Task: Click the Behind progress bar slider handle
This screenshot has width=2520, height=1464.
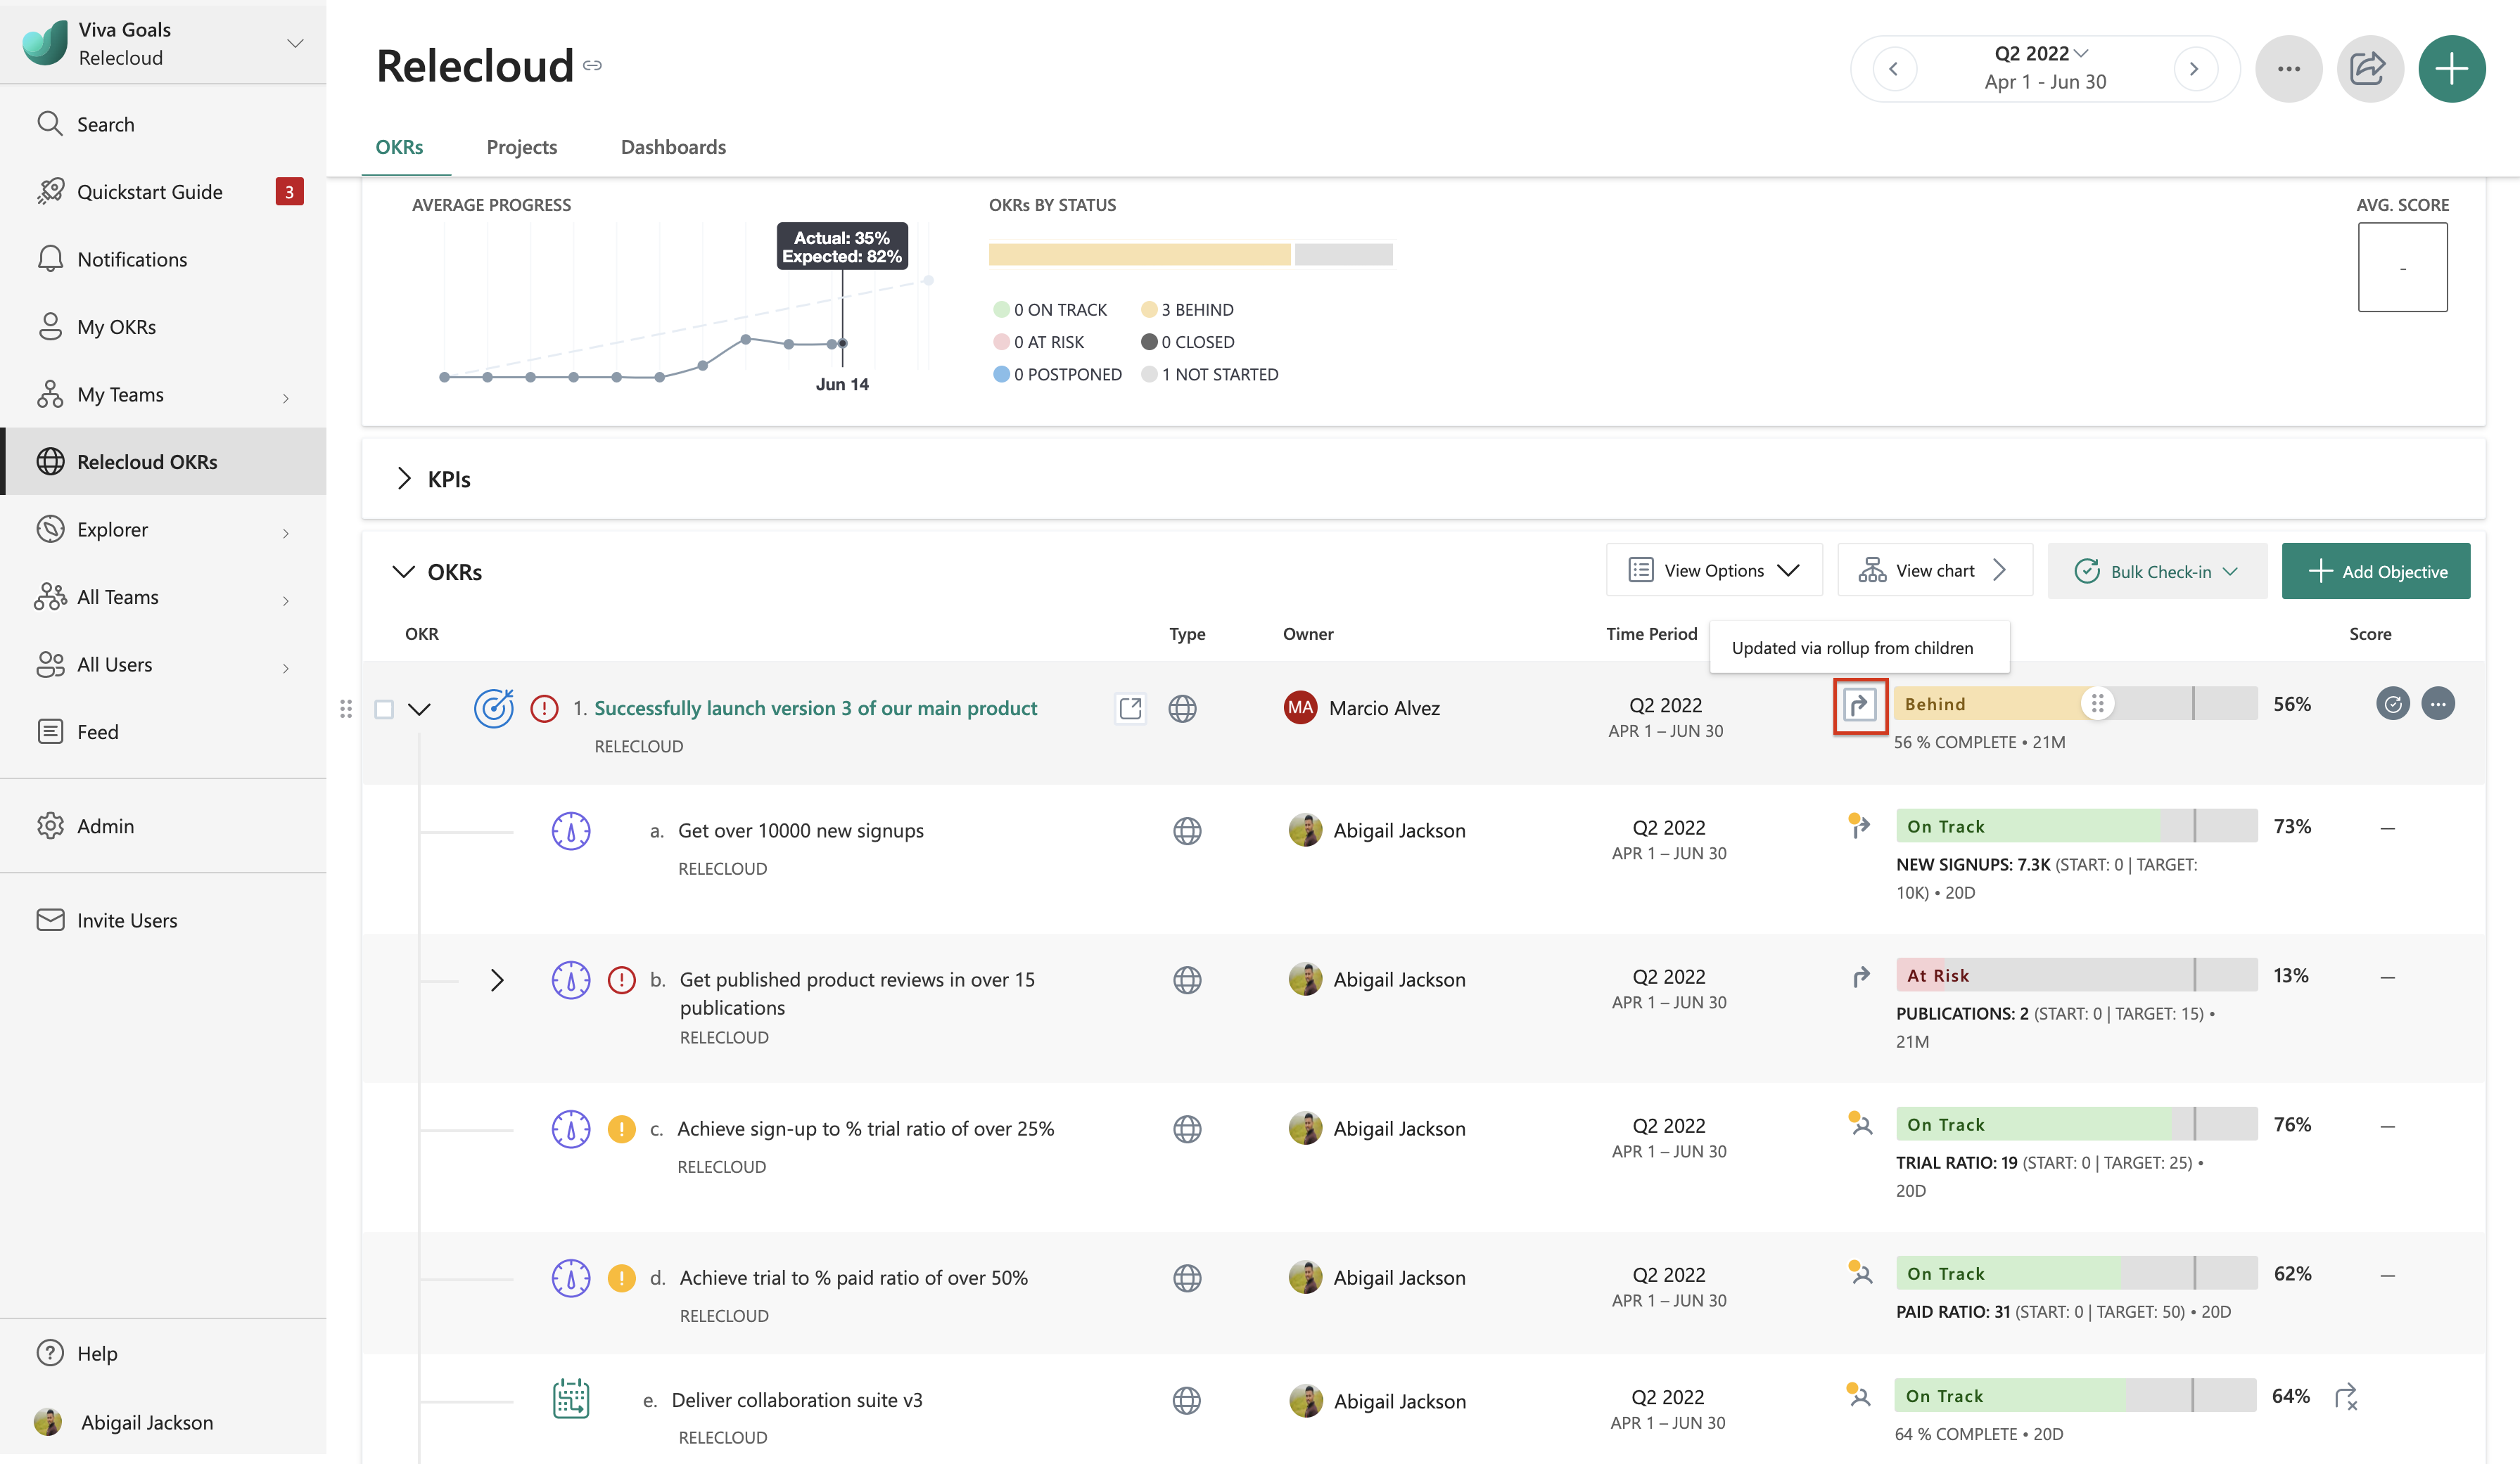Action: pos(2097,705)
